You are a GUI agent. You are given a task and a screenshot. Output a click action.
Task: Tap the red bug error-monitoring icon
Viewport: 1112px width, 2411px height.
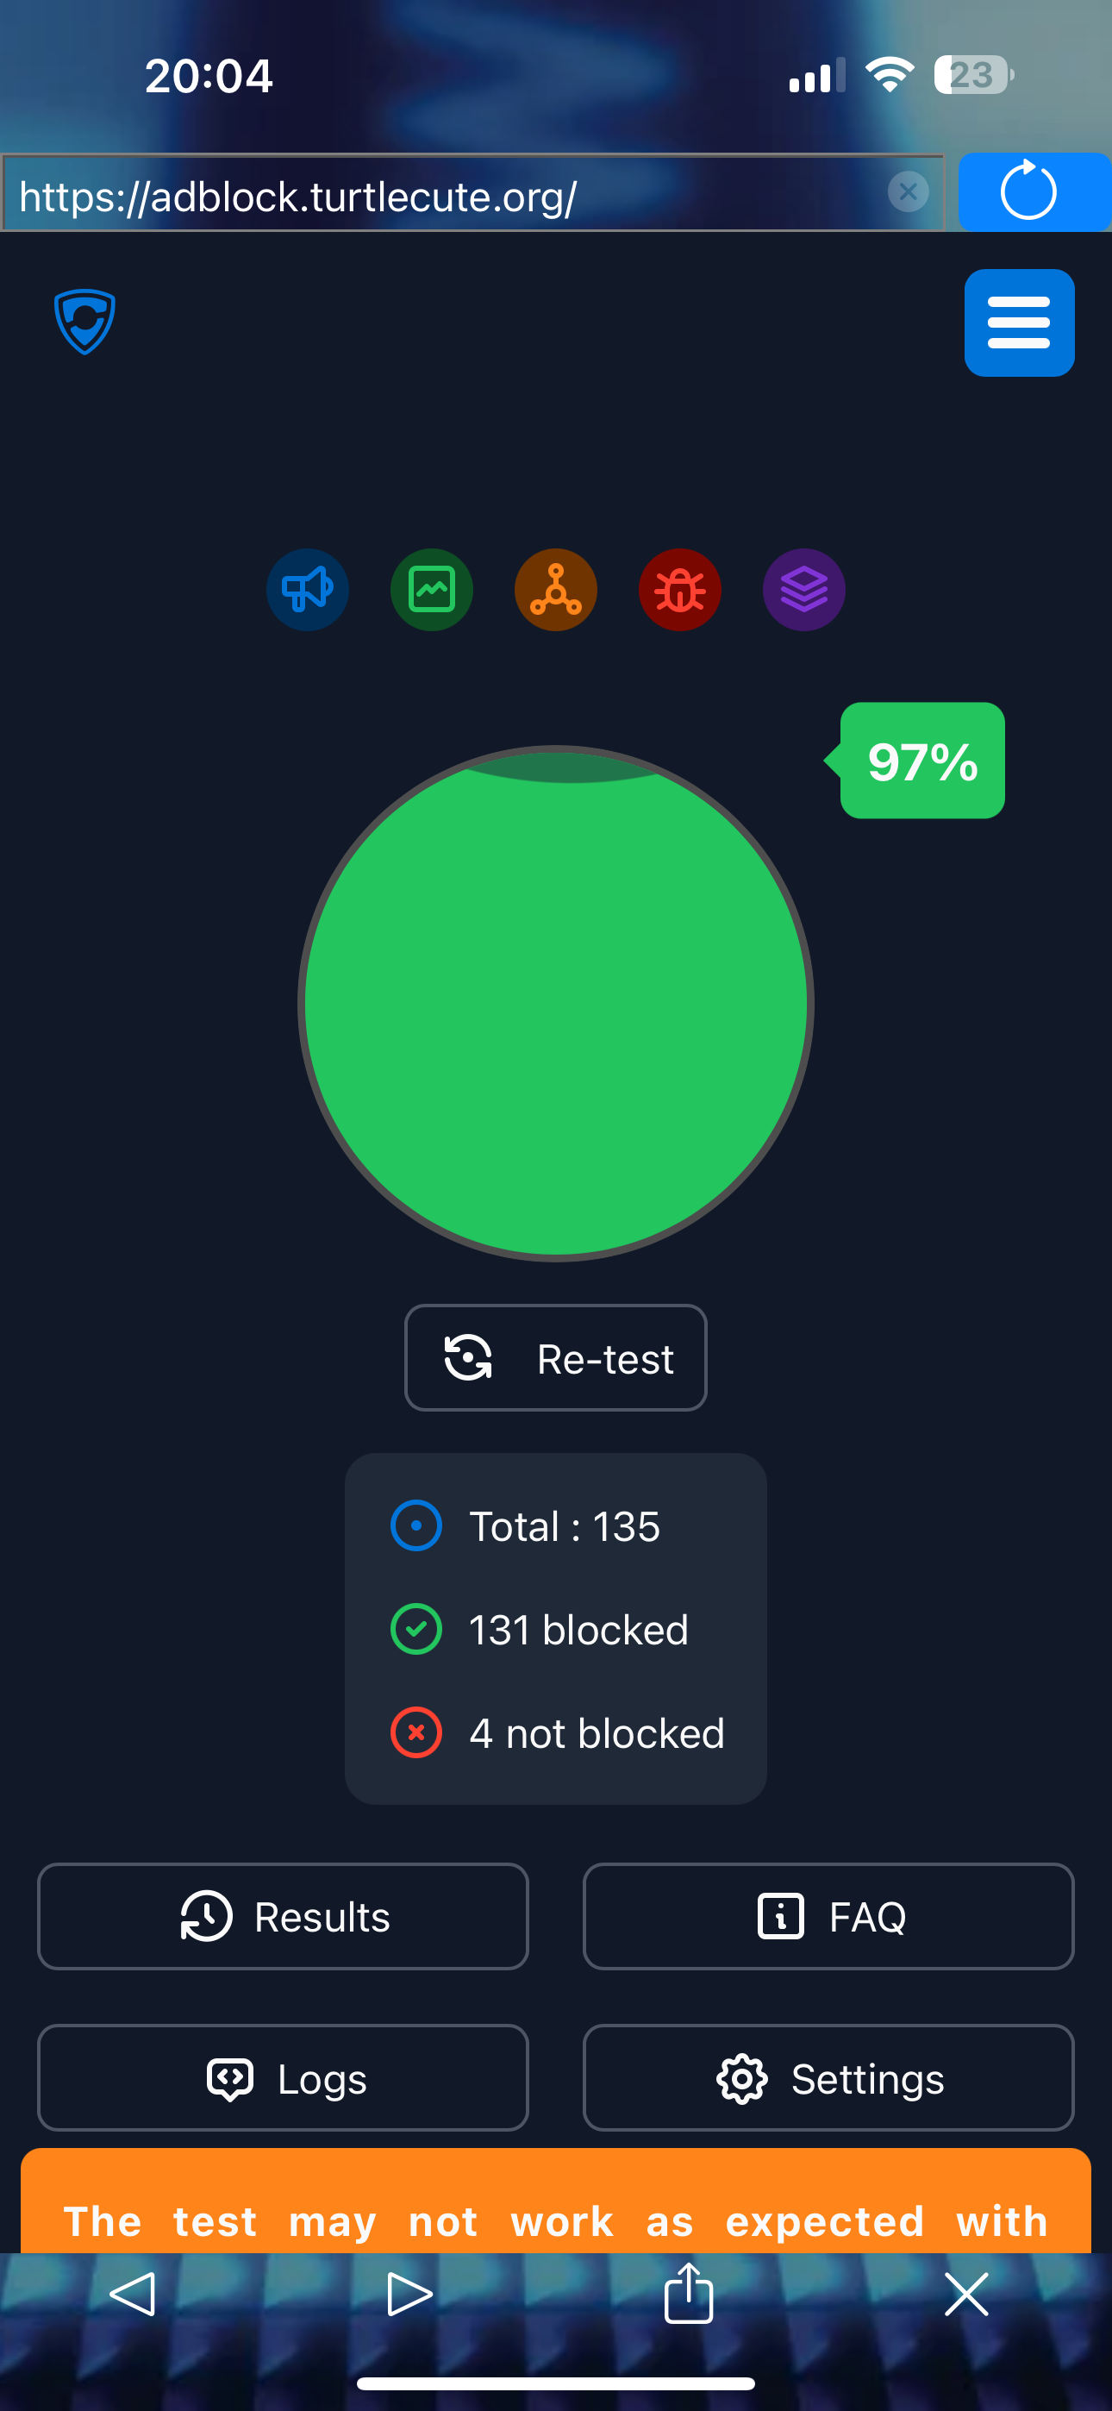(679, 590)
